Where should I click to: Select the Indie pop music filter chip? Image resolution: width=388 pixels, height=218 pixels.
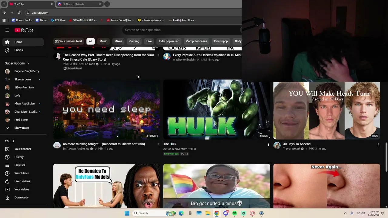click(x=169, y=41)
